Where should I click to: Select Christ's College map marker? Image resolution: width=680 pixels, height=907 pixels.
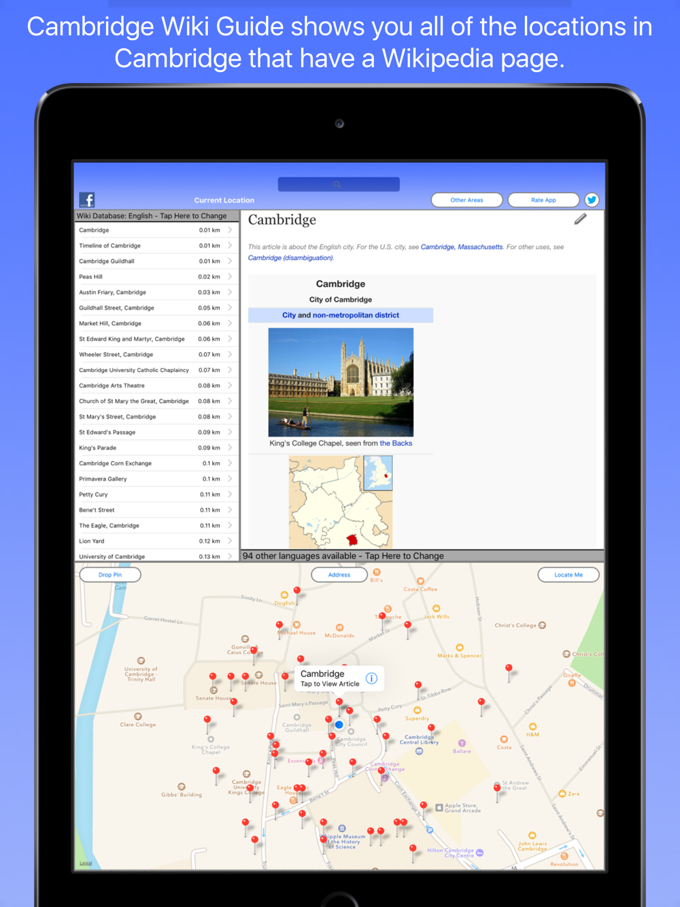click(x=542, y=625)
